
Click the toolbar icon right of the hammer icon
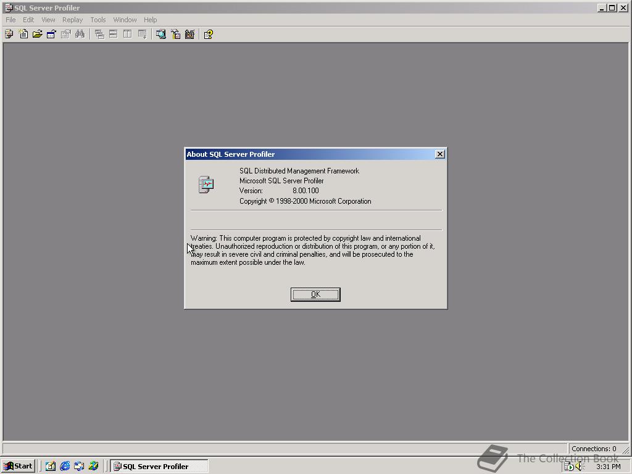coord(189,35)
